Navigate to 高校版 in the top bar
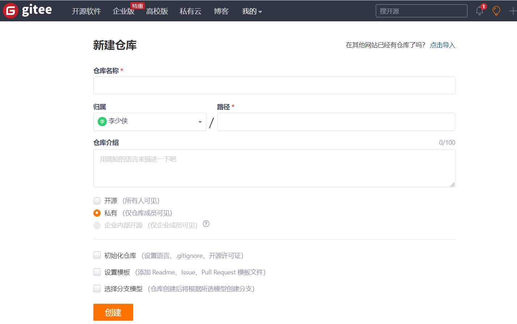517x324 pixels. point(157,11)
